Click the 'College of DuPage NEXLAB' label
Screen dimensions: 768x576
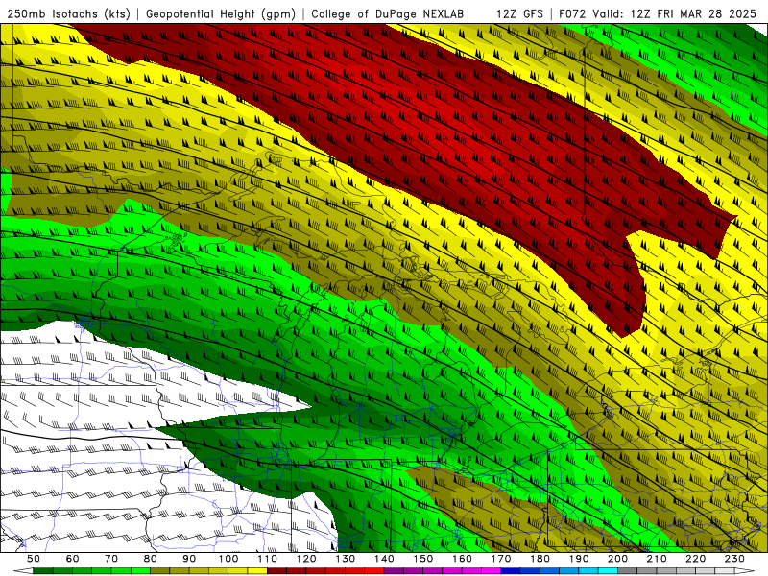tap(388, 13)
